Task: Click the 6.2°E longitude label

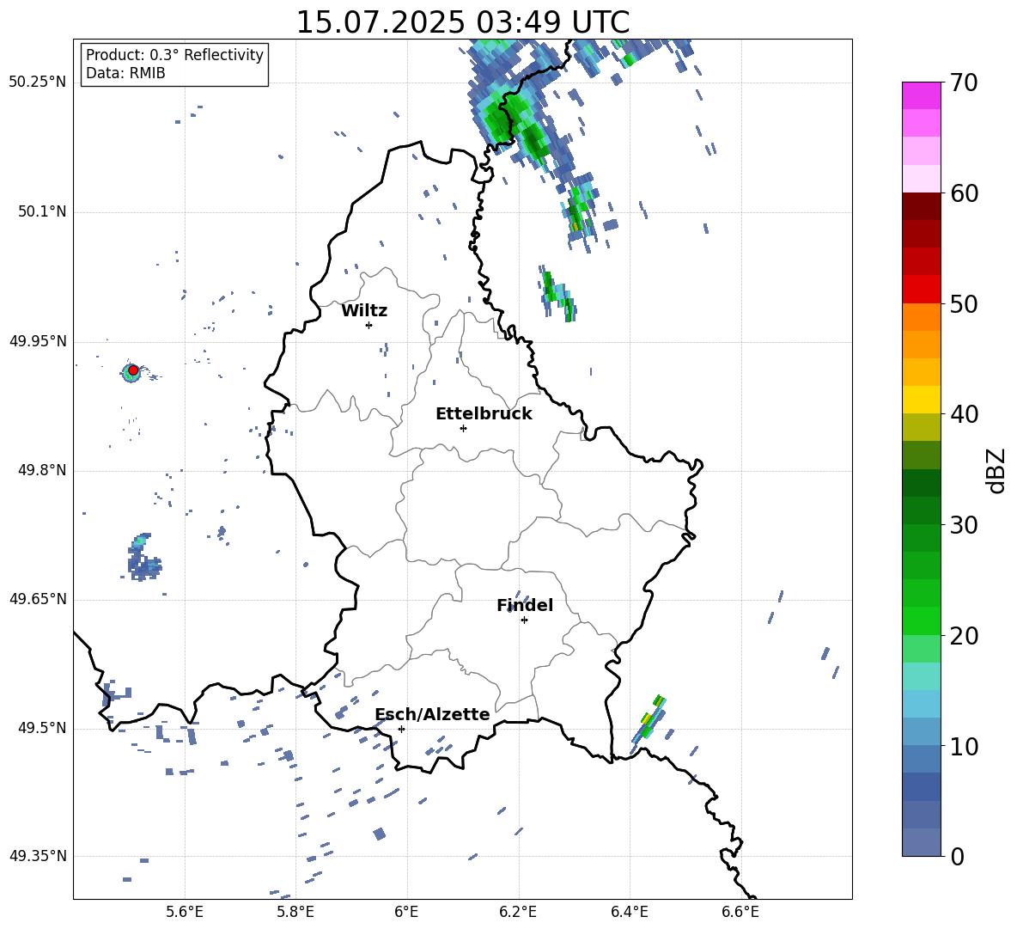Action: (x=518, y=912)
